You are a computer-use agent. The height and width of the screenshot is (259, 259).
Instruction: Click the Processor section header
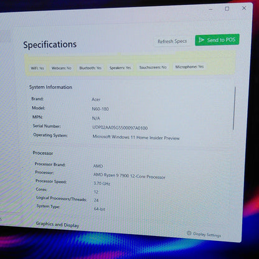43,153
